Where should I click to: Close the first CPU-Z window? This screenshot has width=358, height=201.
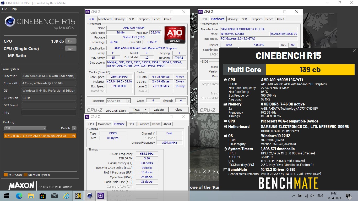click(x=184, y=12)
